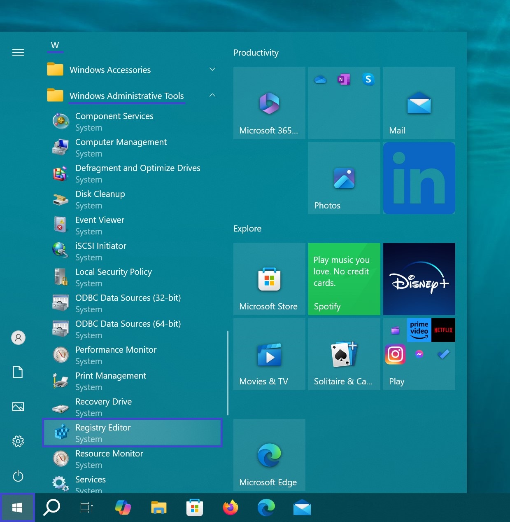This screenshot has width=510, height=522.
Task: Open the LinkedIn tile
Action: (x=419, y=178)
